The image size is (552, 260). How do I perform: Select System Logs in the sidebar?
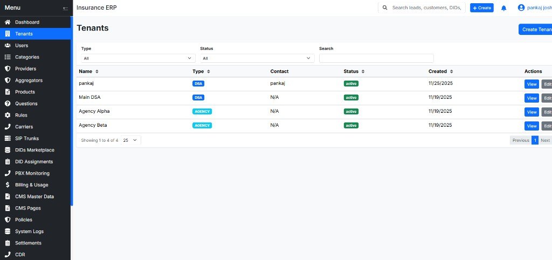point(35,231)
